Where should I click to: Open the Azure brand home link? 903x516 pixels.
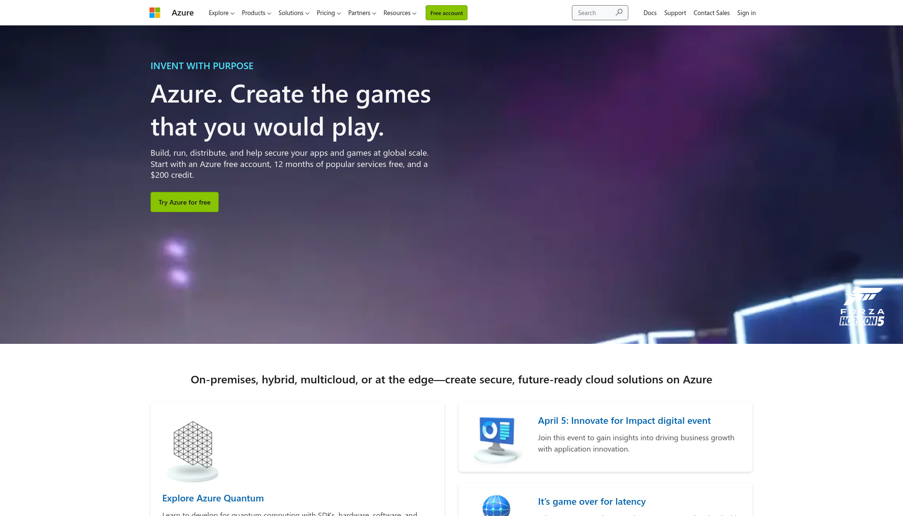tap(182, 13)
